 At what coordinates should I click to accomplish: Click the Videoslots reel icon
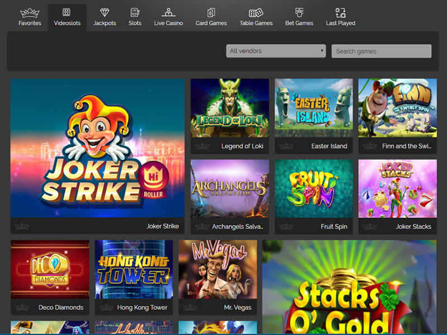click(66, 12)
